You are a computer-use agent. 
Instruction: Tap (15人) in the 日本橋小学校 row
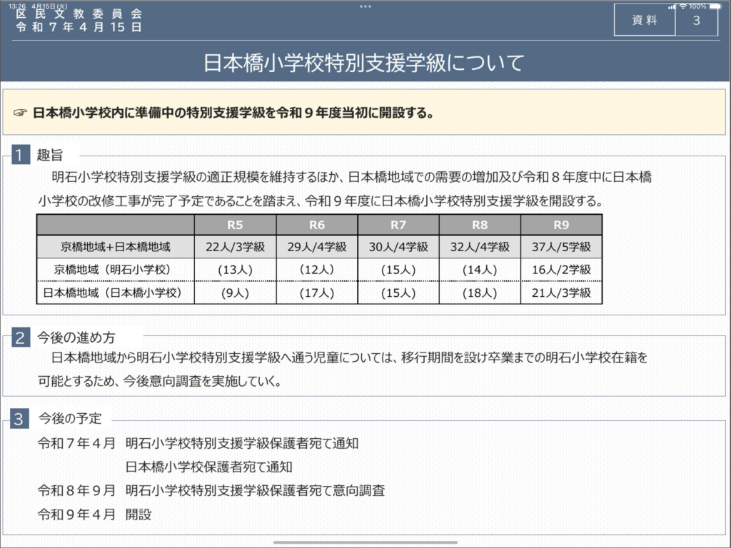point(398,293)
